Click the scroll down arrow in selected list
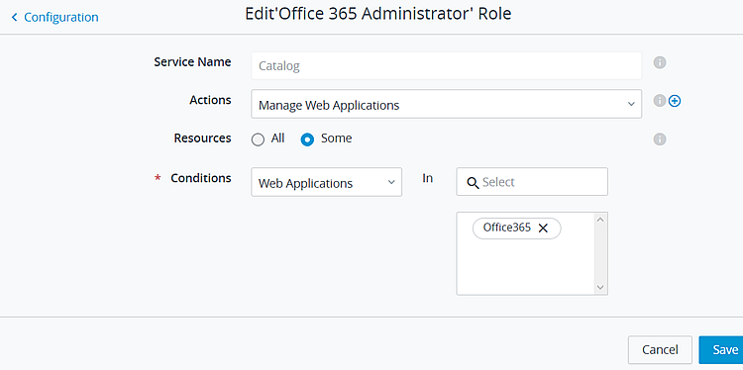Image resolution: width=743 pixels, height=370 pixels. pyautogui.click(x=600, y=287)
